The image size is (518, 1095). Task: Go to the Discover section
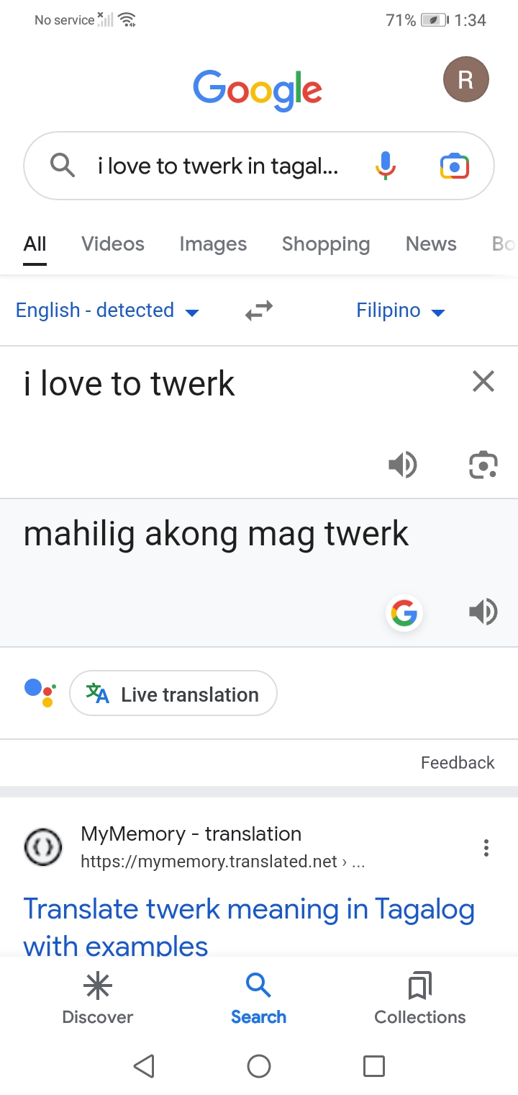pos(98,998)
